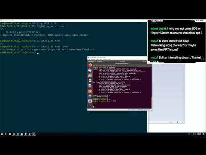206x155 pixels.
Task: Click the 'nc 10.0.2.15 4444 -vvvv' line
Action: 34,46
